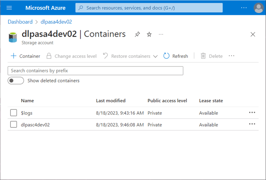Select the dlpasc4dev02 container checkbox
The image size is (266, 180).
point(13,124)
